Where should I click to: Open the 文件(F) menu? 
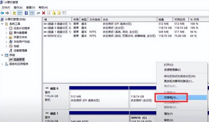pos(6,7)
